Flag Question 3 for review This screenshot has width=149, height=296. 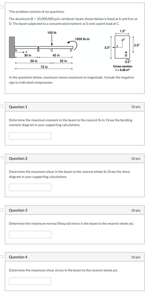[1, 209]
